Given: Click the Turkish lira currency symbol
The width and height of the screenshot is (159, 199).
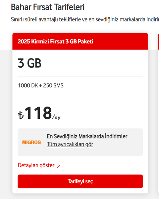Looking at the screenshot, I should coord(21,115).
